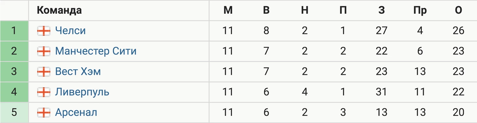Click the England flag beside Манчестер Сити
This screenshot has width=477, height=123.
(43, 51)
